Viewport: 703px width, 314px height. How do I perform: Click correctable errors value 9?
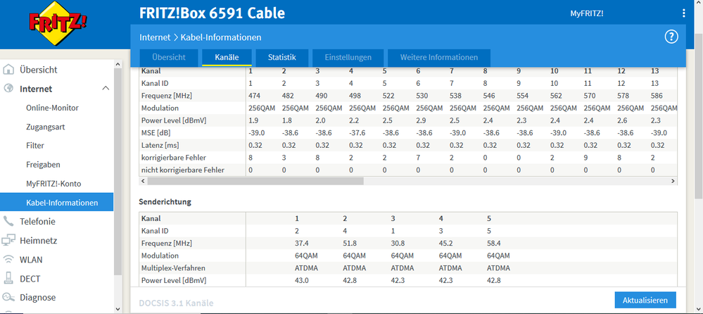point(585,158)
